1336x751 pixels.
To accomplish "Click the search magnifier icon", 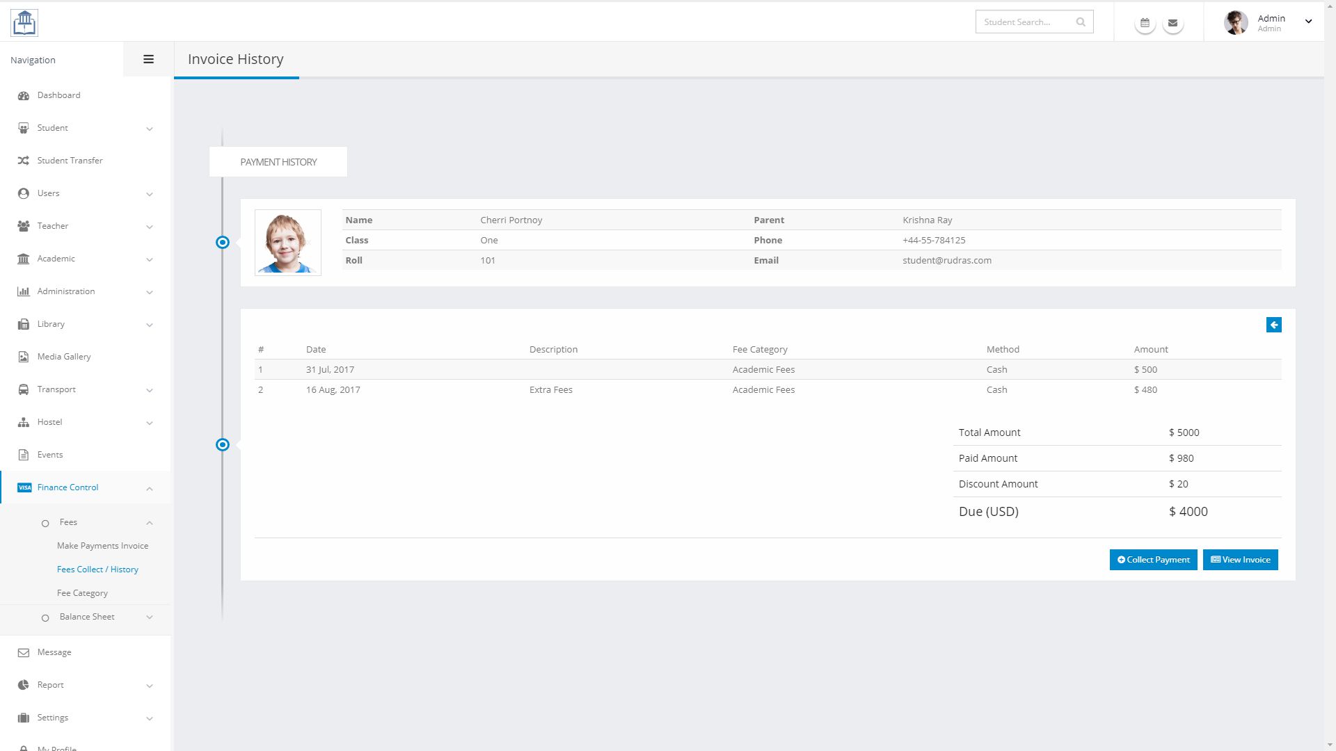I will point(1081,22).
